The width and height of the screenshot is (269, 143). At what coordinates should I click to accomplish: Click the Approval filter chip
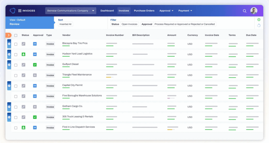coord(178,24)
